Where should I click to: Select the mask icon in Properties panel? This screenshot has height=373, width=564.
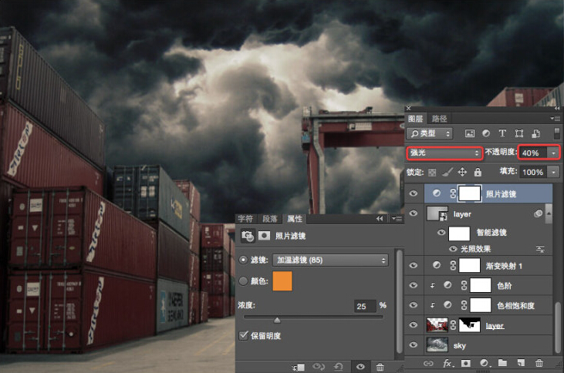[264, 236]
